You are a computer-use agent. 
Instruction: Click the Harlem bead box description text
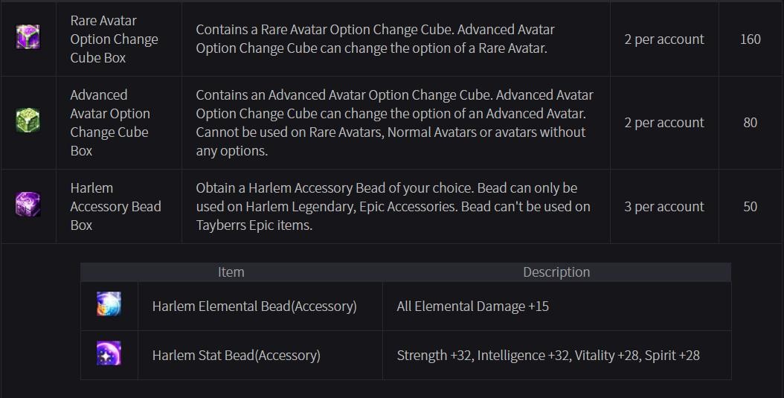(x=393, y=206)
